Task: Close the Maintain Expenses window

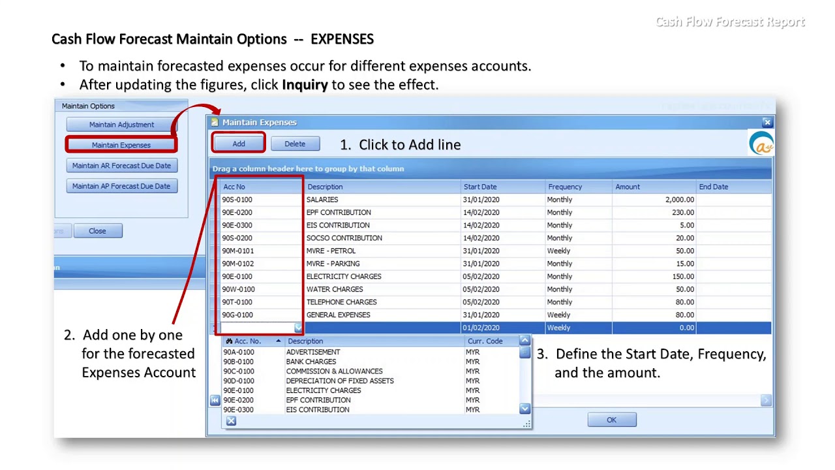Action: [767, 122]
